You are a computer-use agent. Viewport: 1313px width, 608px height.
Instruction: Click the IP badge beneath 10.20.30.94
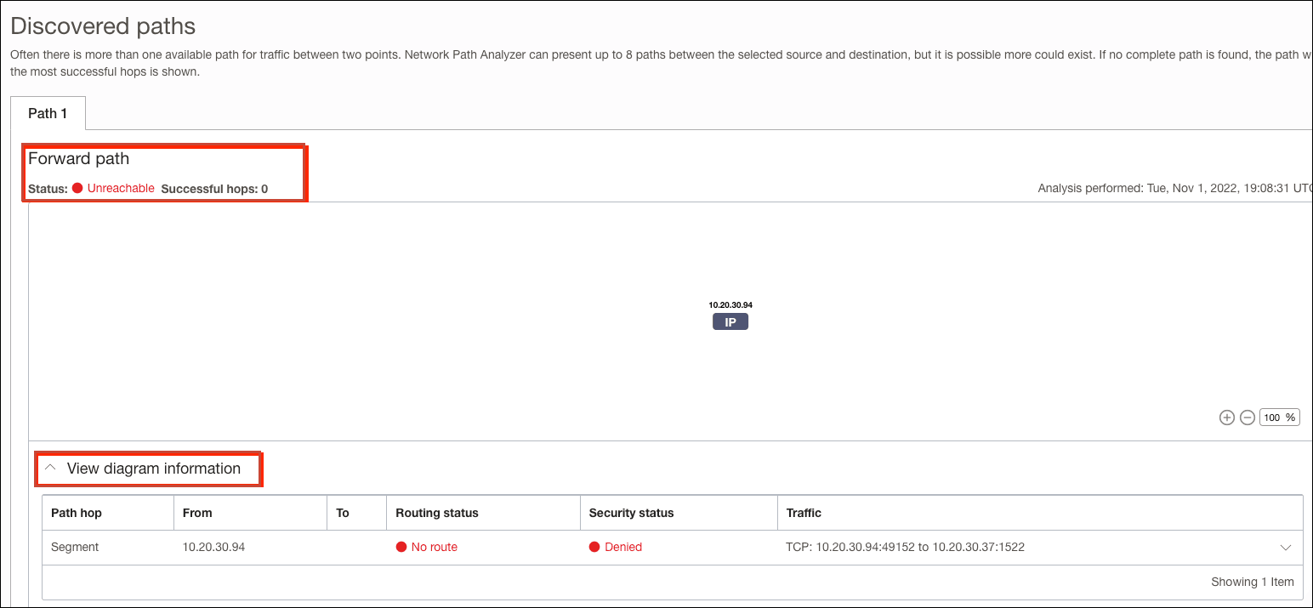tap(730, 321)
